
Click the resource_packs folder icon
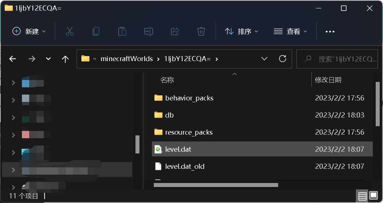click(158, 132)
